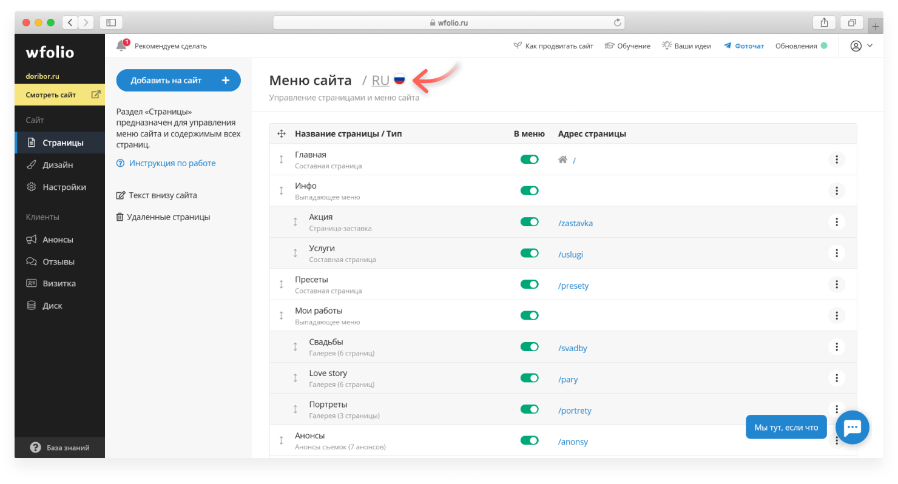Open the live chat bubble icon
Screen dimensions: 898x484
pos(852,427)
